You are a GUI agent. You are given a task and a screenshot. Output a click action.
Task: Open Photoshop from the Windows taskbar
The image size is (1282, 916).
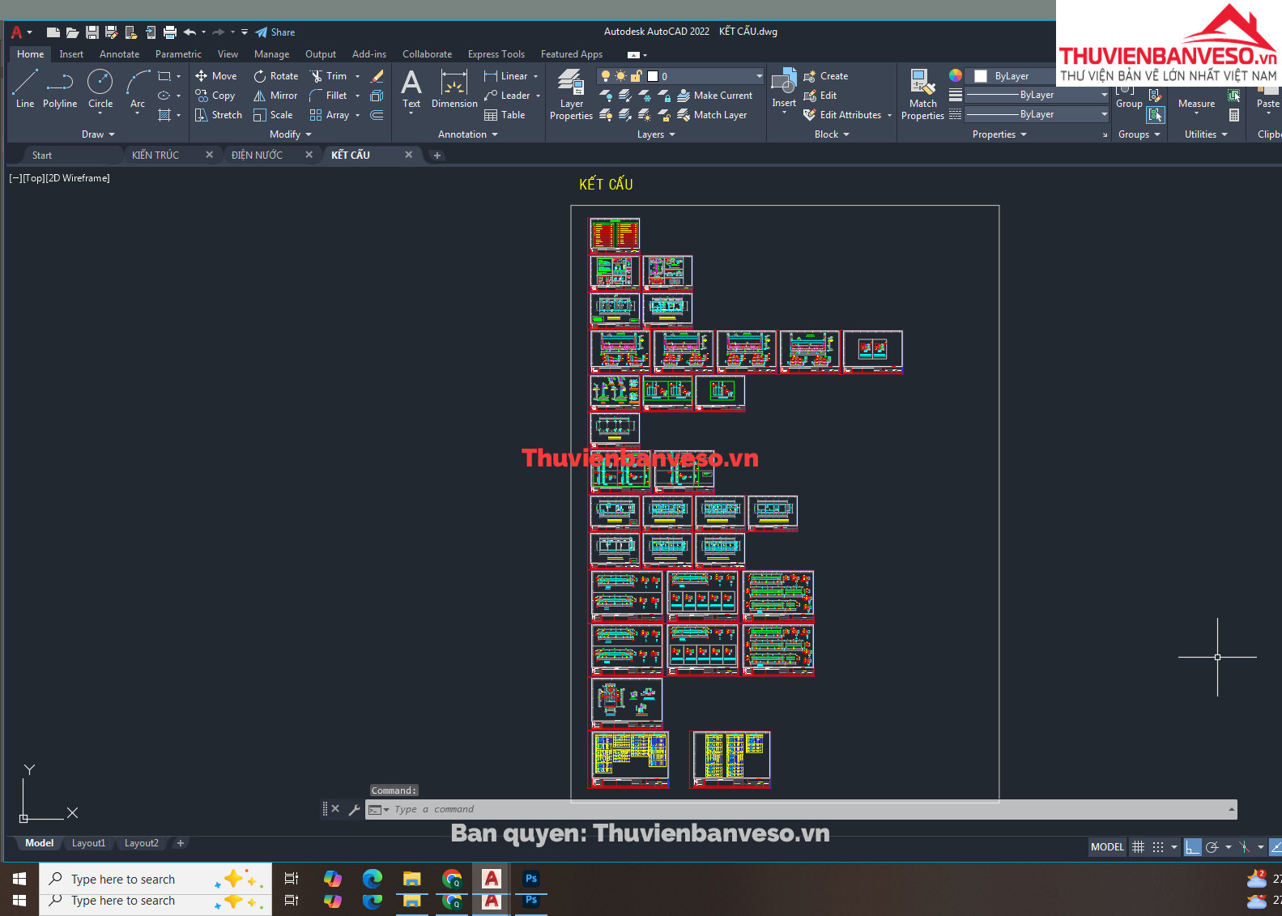(531, 879)
